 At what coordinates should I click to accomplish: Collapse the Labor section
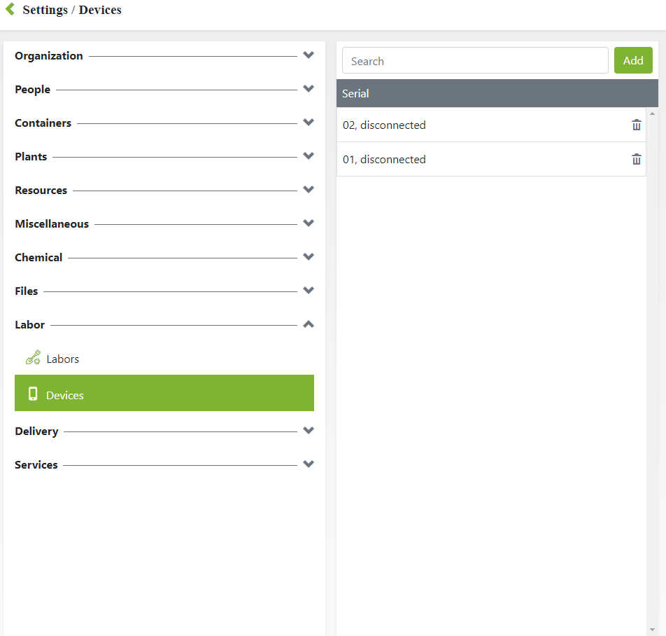308,324
